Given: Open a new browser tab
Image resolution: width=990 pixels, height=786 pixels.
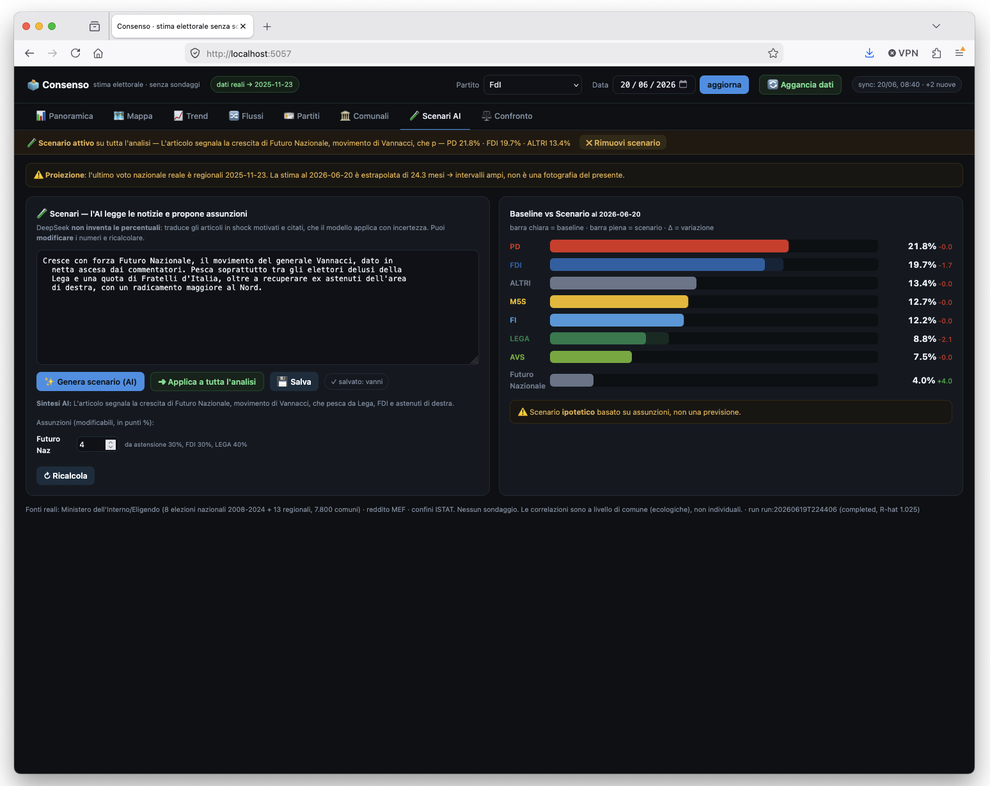Looking at the screenshot, I should click(x=267, y=26).
